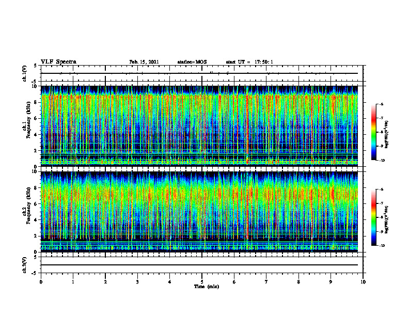
Task: Click the "VLF Spectra" plot title
Action: [x=58, y=62]
